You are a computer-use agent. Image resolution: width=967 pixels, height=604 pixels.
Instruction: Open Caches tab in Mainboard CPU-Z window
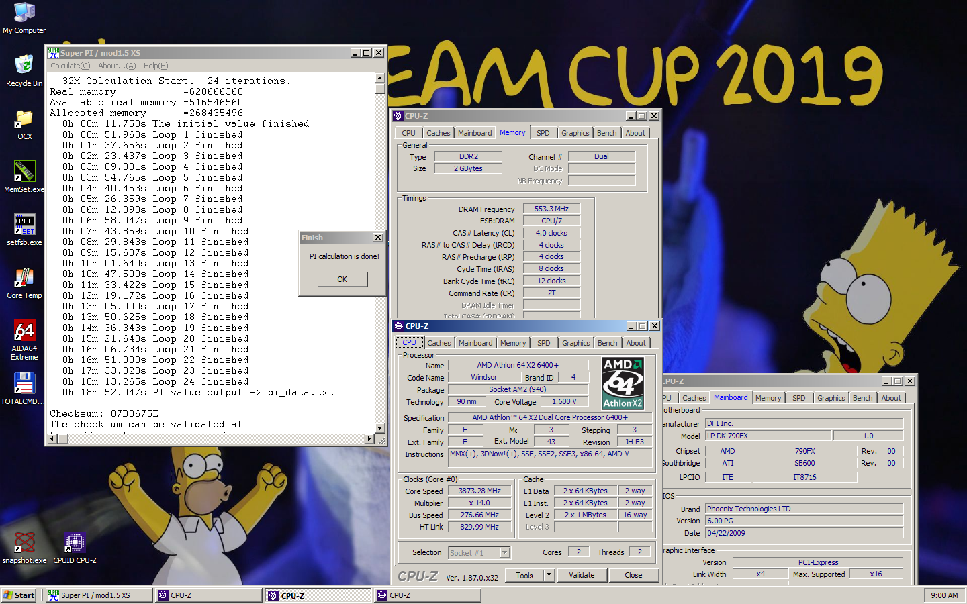tap(694, 398)
